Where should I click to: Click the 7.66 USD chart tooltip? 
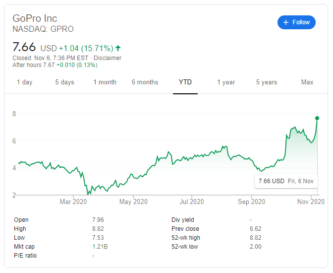[x=285, y=181]
